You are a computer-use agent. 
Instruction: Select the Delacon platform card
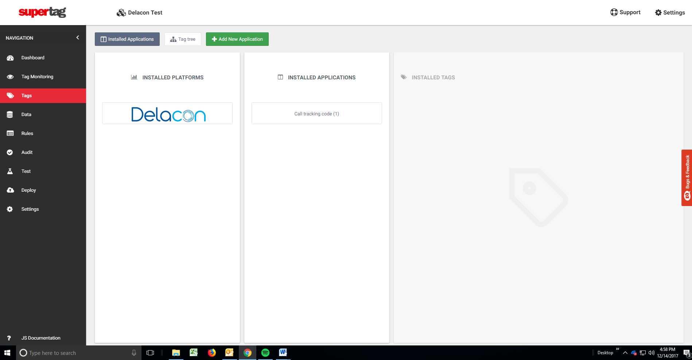[167, 114]
